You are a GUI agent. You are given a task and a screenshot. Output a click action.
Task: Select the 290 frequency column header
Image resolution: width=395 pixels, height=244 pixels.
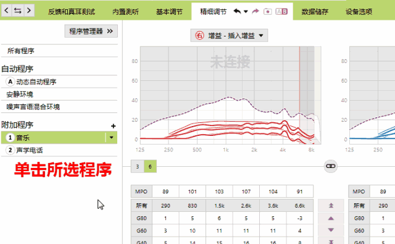tap(165, 206)
